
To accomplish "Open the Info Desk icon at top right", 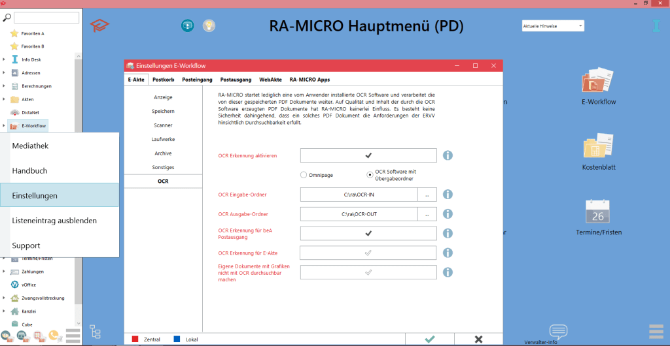I will tap(656, 26).
